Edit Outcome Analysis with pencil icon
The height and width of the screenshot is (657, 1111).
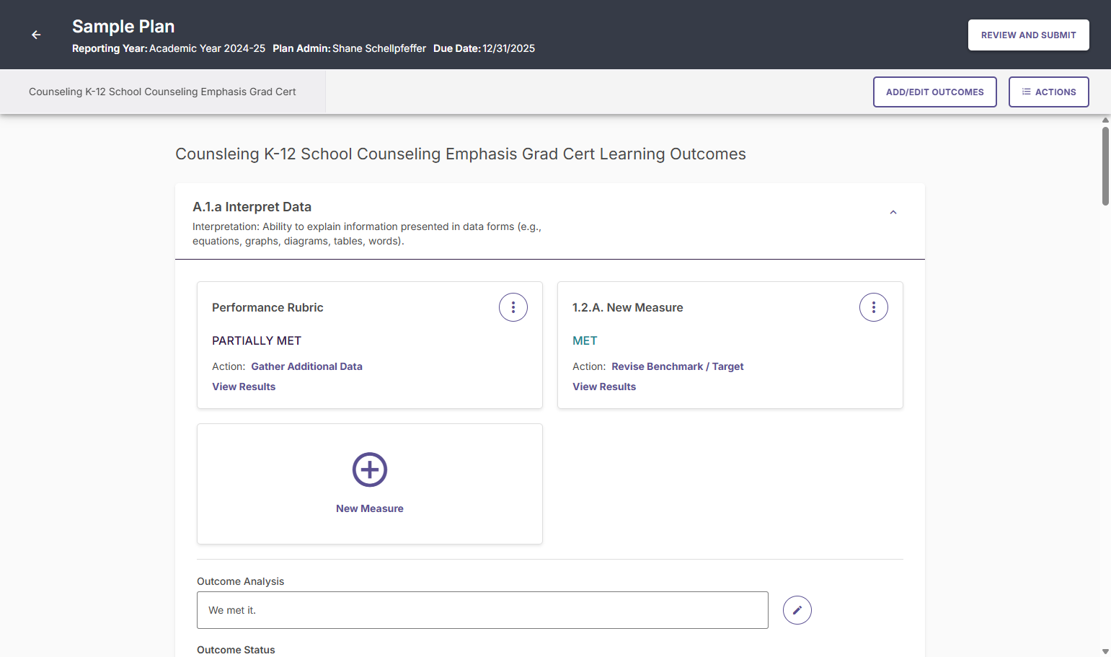(797, 610)
